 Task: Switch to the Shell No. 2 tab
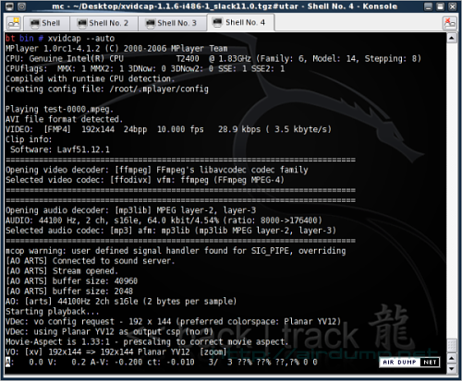tap(103, 23)
